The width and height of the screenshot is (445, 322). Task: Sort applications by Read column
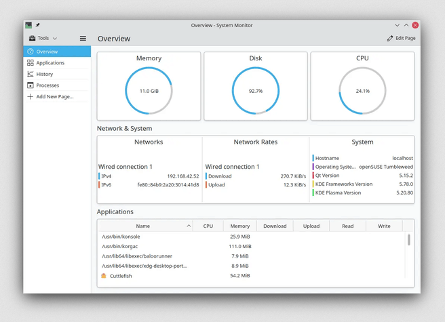[347, 226]
